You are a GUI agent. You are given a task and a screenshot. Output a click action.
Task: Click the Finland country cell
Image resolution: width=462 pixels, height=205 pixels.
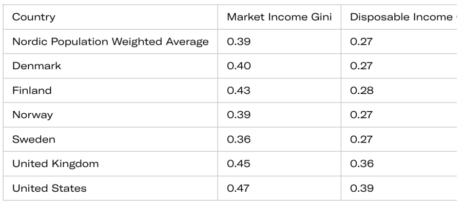coord(31,91)
